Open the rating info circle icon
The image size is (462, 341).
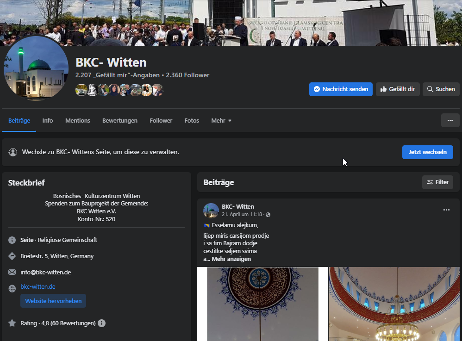coord(102,323)
